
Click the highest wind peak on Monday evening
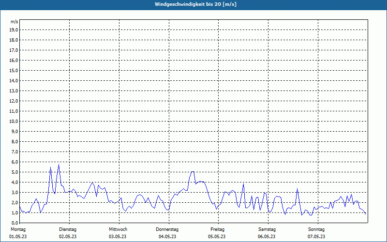[x=59, y=165]
